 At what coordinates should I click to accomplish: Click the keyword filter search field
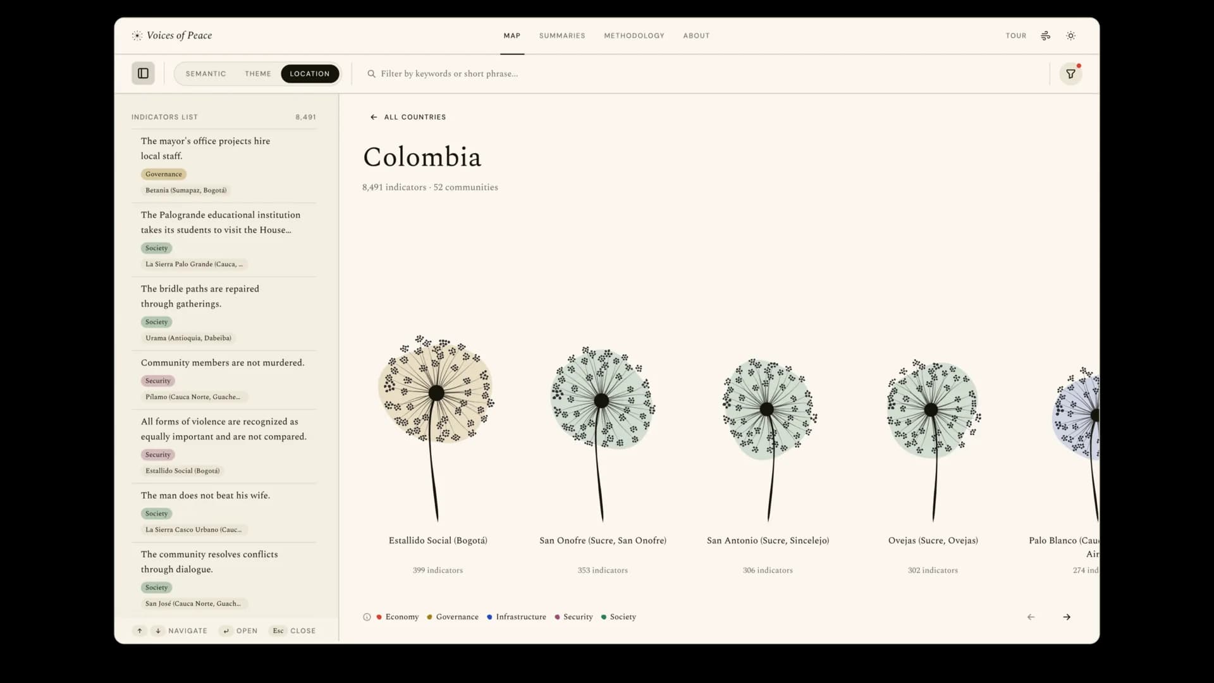coord(702,74)
